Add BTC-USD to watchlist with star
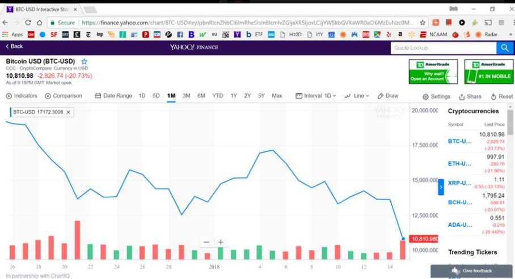This screenshot has height=279, width=515. pos(85,61)
